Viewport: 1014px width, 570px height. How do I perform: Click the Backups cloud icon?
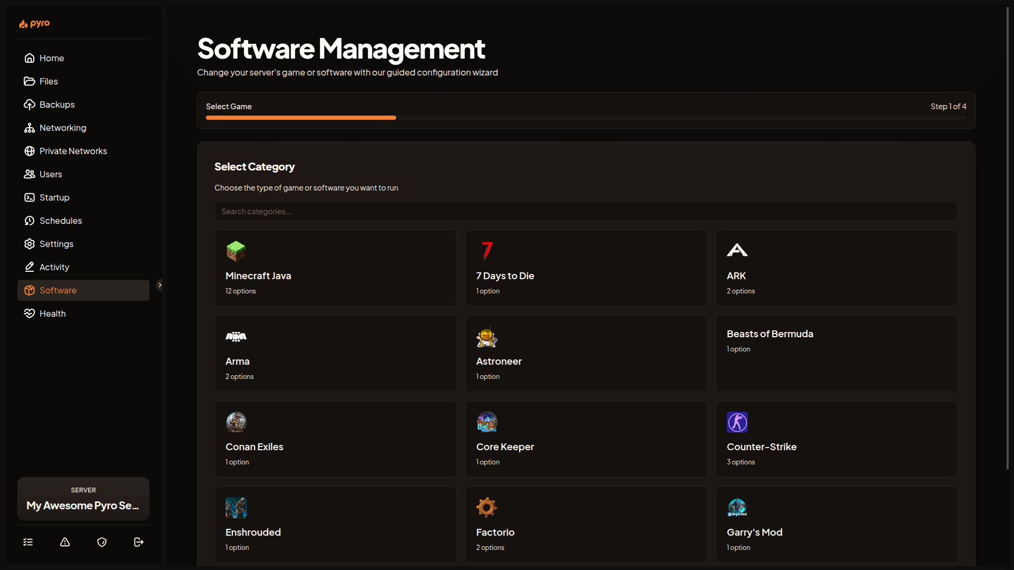(30, 104)
